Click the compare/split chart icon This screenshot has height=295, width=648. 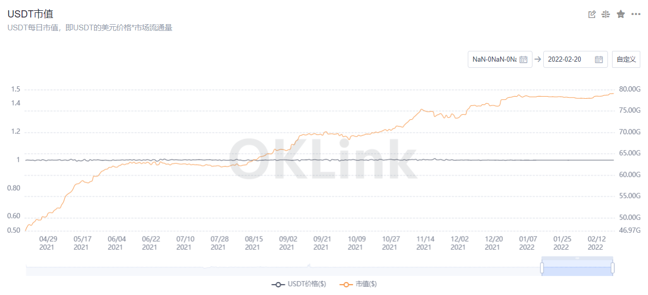pos(606,14)
